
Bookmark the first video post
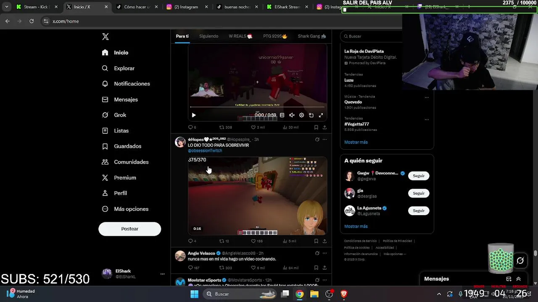click(316, 127)
